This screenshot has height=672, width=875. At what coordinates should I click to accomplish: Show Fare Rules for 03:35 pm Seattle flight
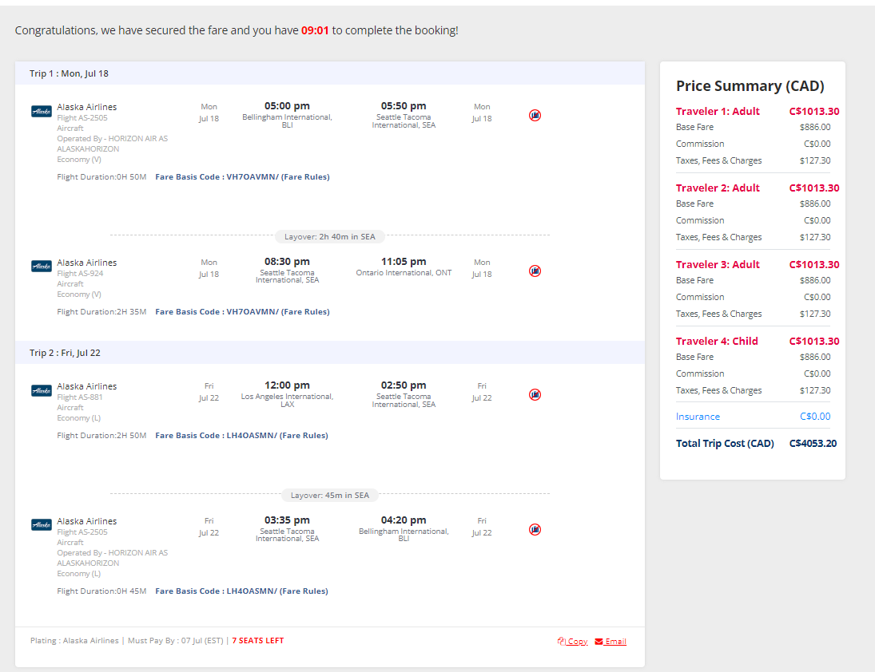304,591
